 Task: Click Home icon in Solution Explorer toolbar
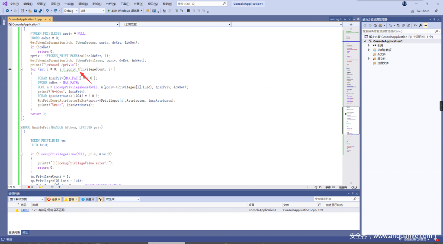[x=376, y=26]
